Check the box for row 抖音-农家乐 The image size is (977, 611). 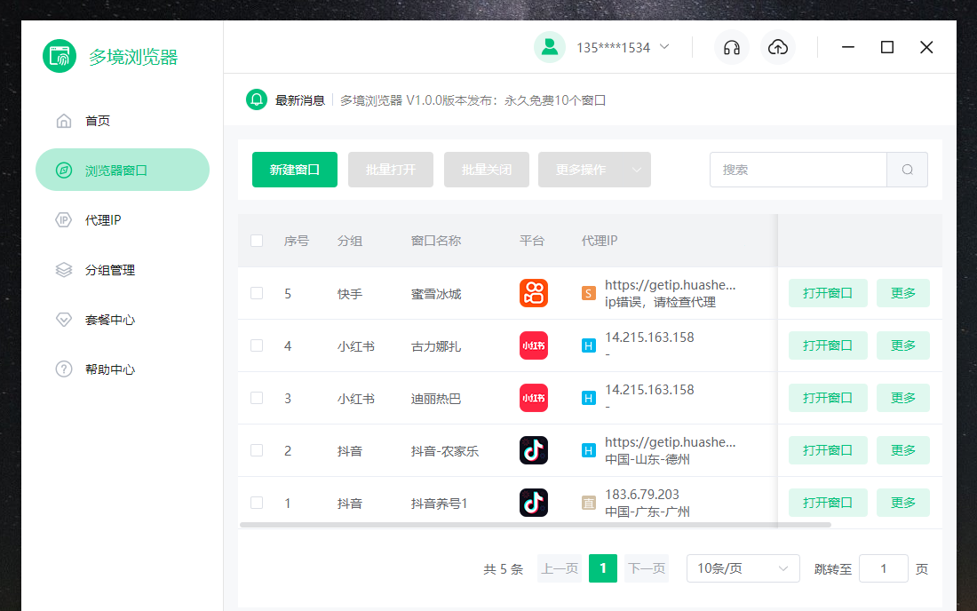(257, 449)
